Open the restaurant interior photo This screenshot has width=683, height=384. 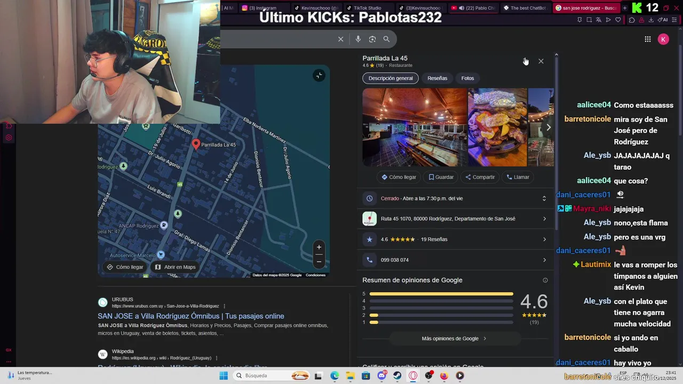tap(415, 127)
